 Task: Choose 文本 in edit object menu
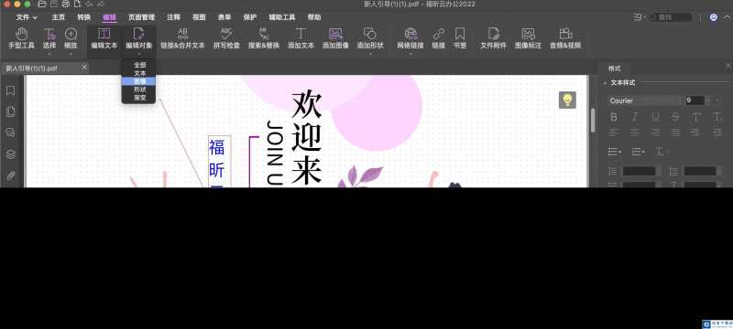tap(139, 73)
